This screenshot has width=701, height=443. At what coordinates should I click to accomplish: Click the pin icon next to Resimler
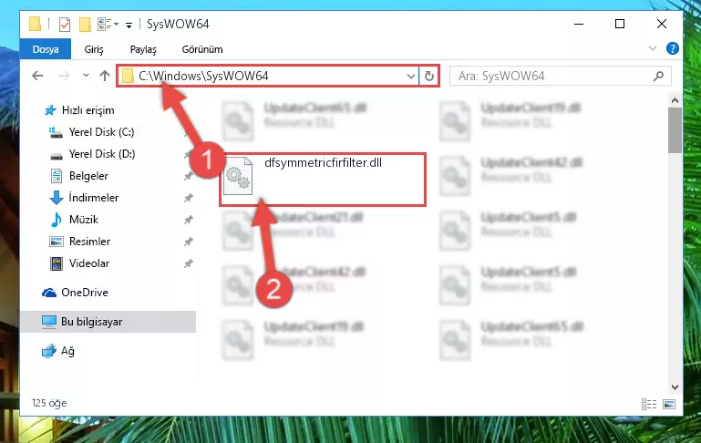(189, 242)
